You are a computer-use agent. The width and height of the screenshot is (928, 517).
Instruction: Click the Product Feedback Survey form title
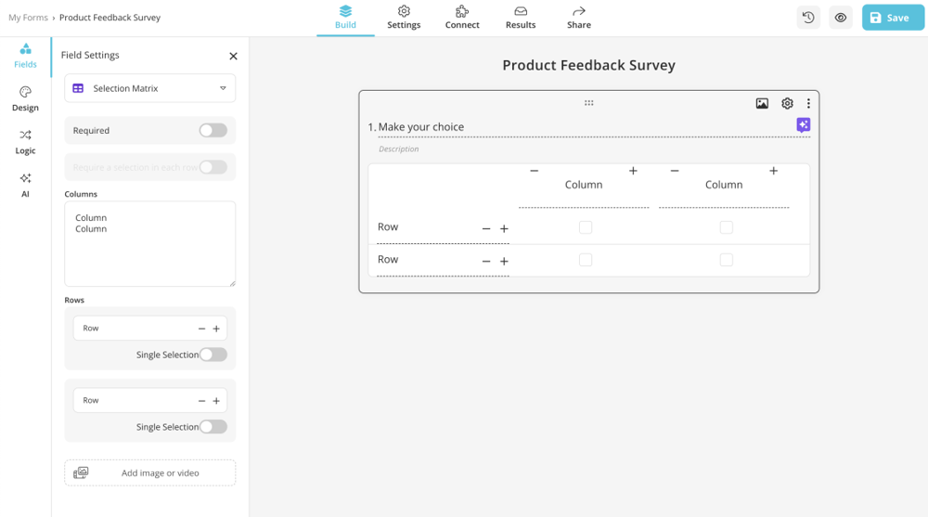(x=589, y=65)
